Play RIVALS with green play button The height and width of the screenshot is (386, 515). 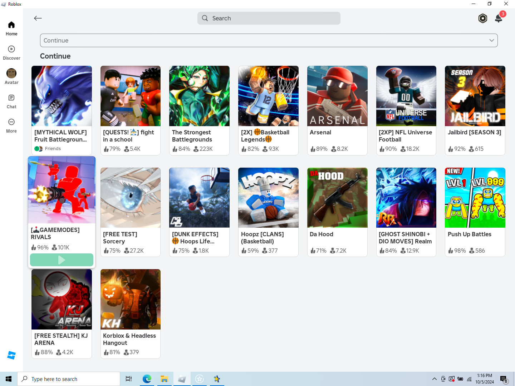pos(62,260)
